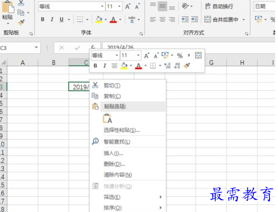The height and width of the screenshot is (212, 278).
Task: Click mini toolbar center align icon
Action: pyautogui.click(x=114, y=66)
